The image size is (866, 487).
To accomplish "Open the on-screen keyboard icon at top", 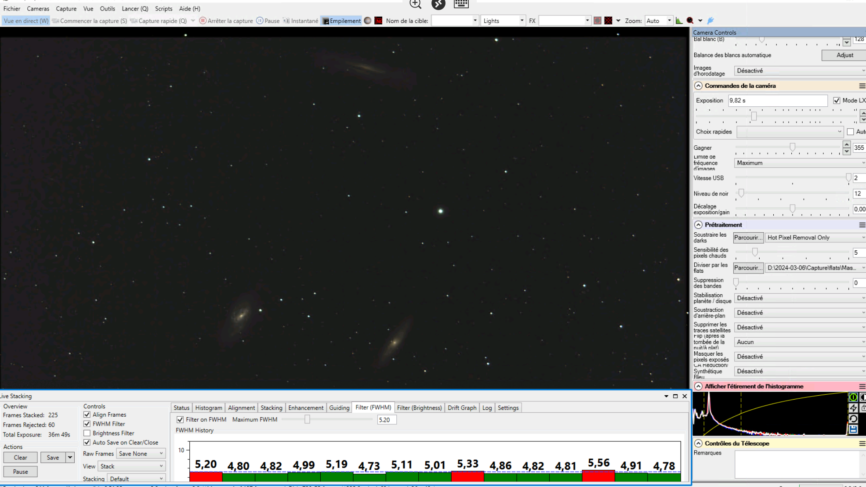I will [461, 4].
